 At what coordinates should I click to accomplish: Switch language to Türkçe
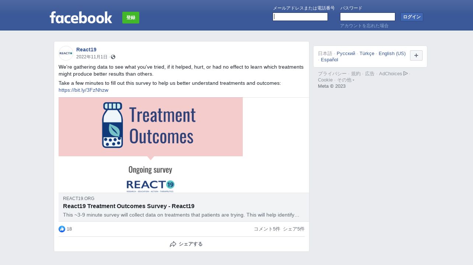(x=367, y=53)
